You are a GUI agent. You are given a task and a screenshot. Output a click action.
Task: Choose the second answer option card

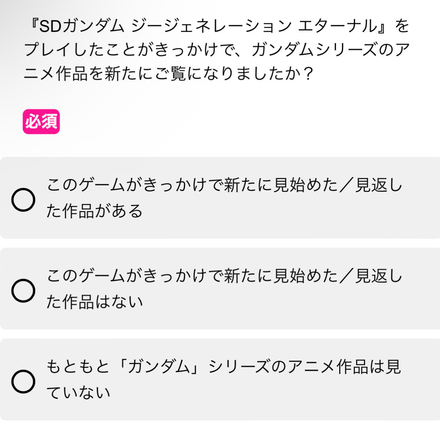point(220,289)
